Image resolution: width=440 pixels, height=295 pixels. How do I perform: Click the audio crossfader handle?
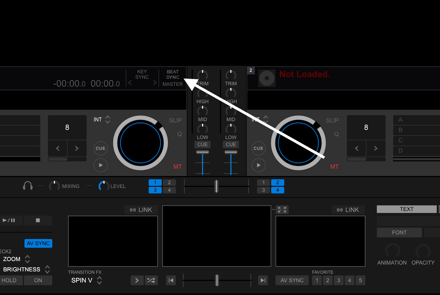click(x=216, y=186)
